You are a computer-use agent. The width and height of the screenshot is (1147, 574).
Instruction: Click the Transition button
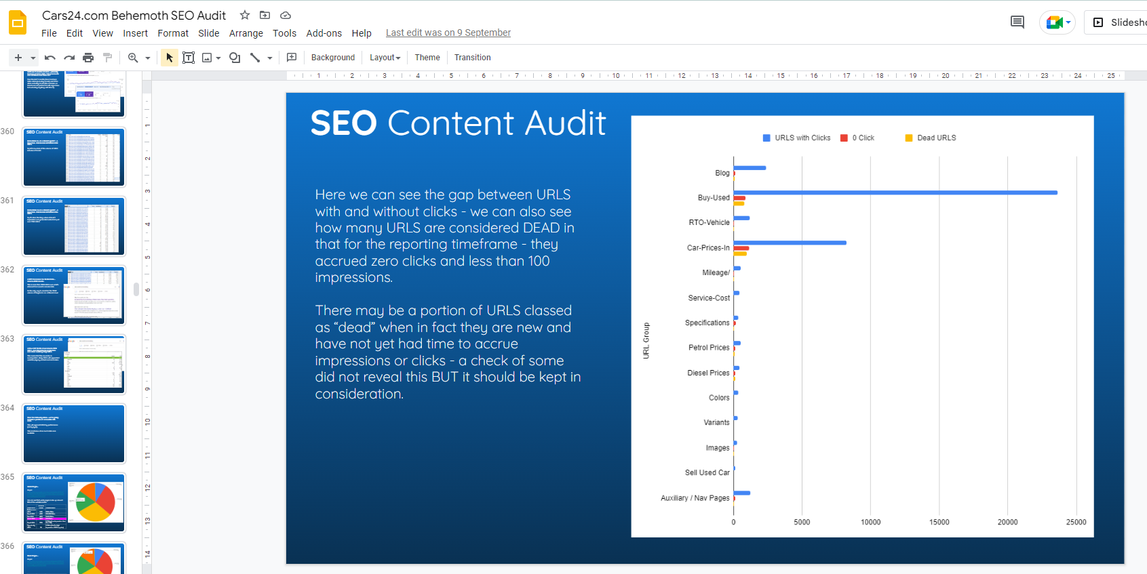tap(472, 58)
